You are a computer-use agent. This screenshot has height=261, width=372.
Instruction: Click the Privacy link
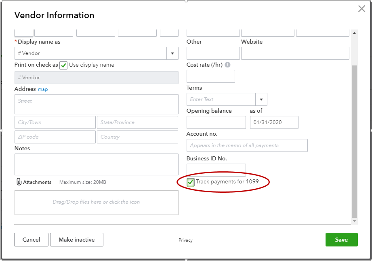pos(185,240)
